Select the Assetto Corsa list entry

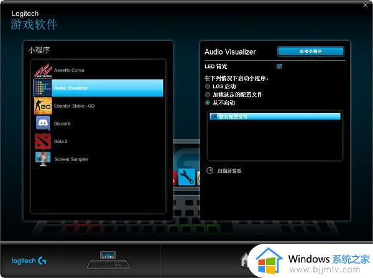(98, 70)
